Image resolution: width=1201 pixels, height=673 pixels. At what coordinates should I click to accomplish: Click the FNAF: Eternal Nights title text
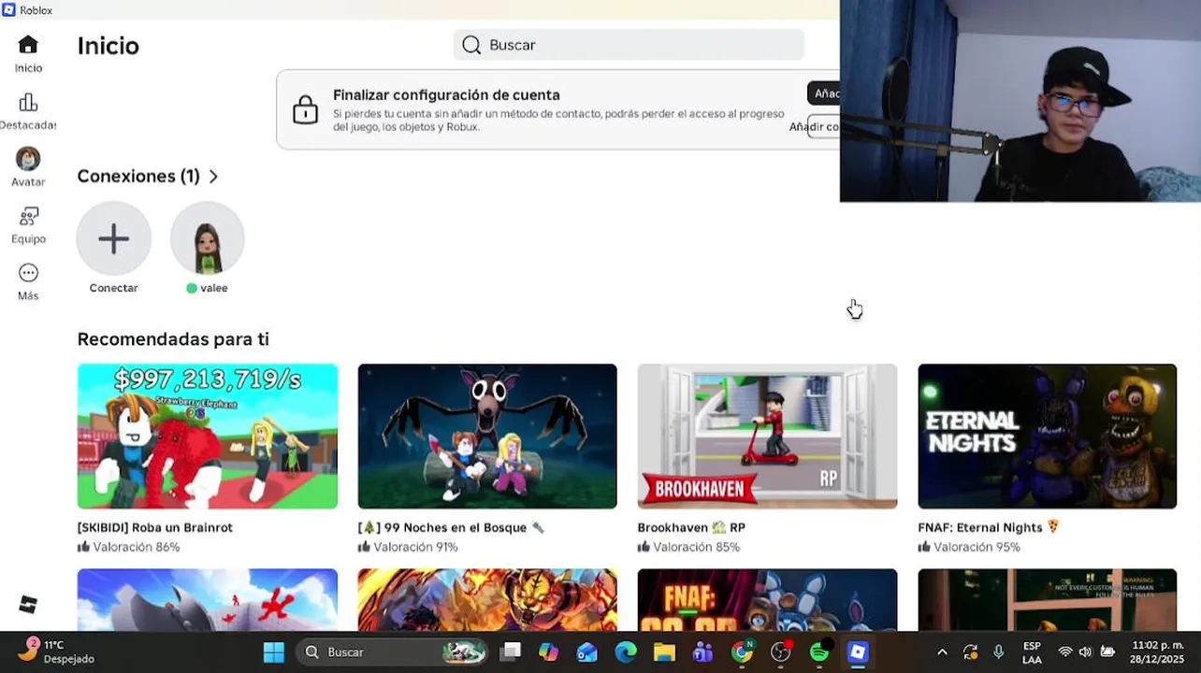point(989,527)
